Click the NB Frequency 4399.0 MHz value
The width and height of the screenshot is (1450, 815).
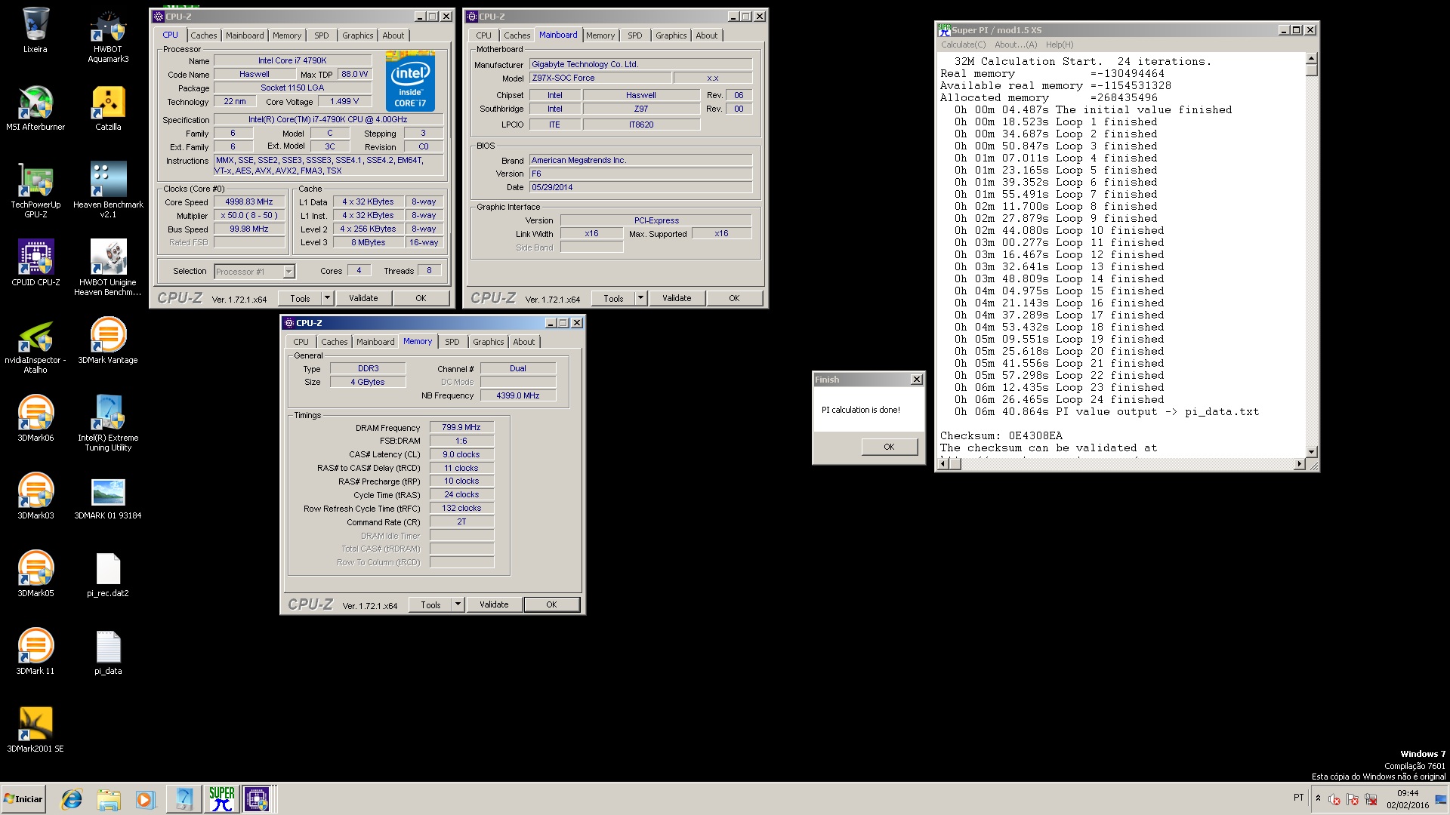click(x=518, y=395)
